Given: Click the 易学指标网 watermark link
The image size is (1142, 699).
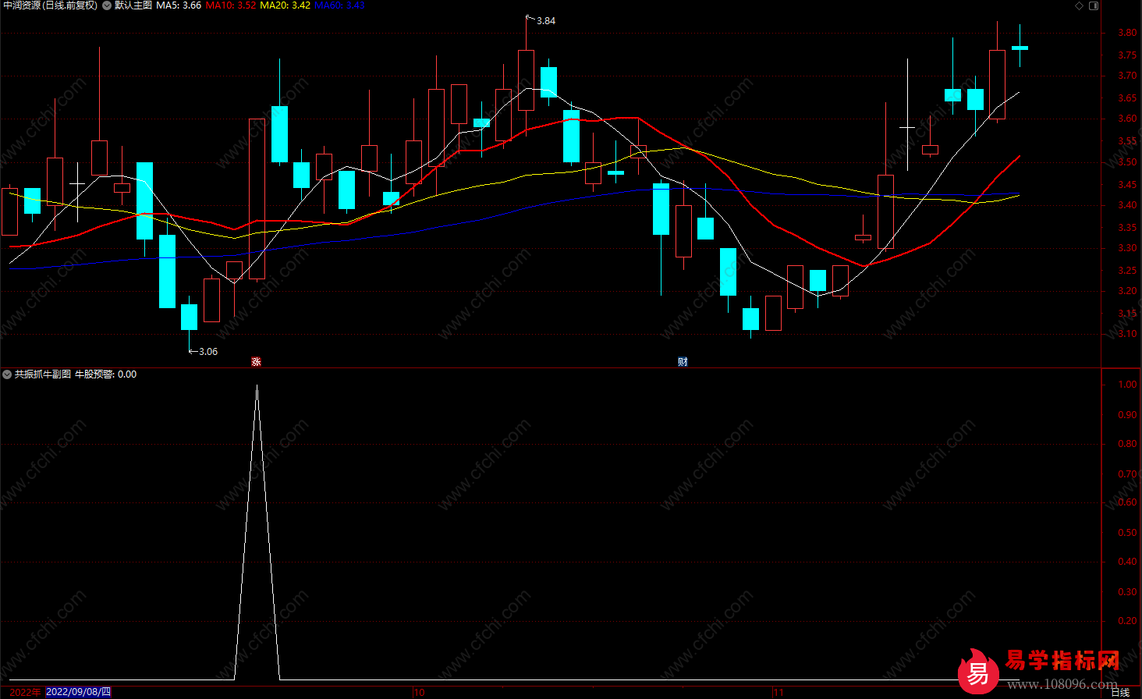Looking at the screenshot, I should (x=1061, y=662).
